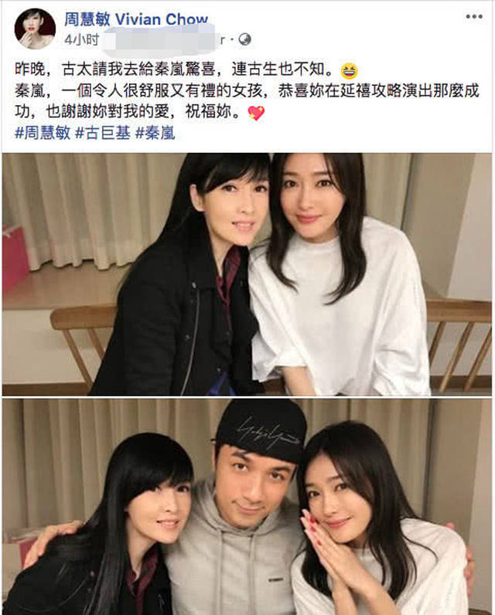The image size is (495, 615).
Task: Open the bottom photo of three people
Action: click(x=247, y=507)
